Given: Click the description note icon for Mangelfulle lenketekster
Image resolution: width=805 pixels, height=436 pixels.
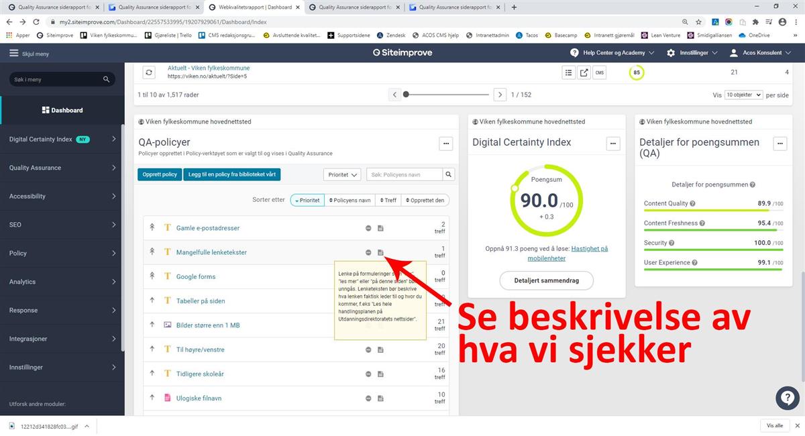Looking at the screenshot, I should click(381, 252).
